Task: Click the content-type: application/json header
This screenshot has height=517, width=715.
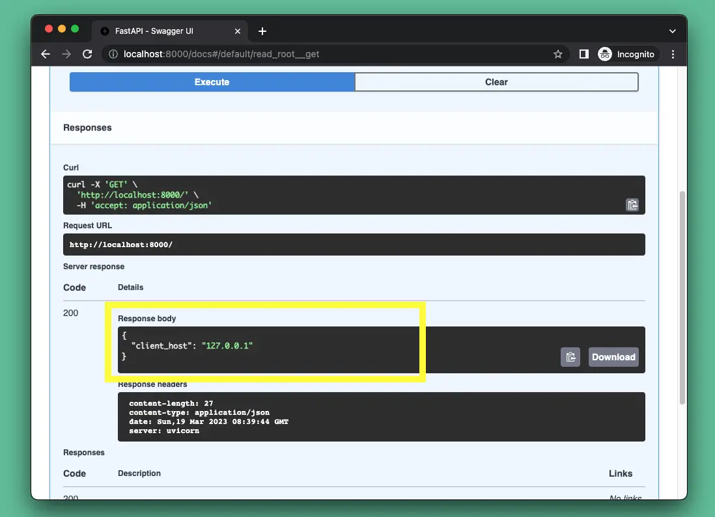Action: [x=199, y=412]
